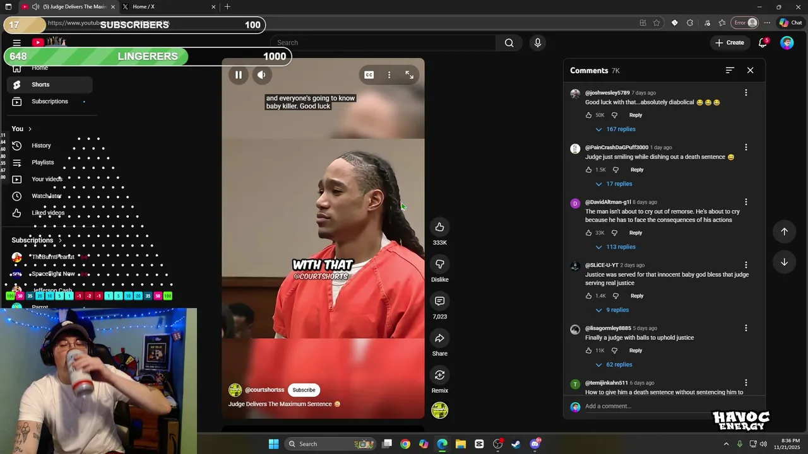The width and height of the screenshot is (808, 454).
Task: Open the Shorts player three-dot menu
Action: click(x=389, y=75)
